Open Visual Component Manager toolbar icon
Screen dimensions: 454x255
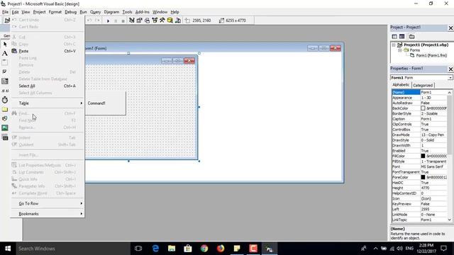pyautogui.click(x=178, y=21)
